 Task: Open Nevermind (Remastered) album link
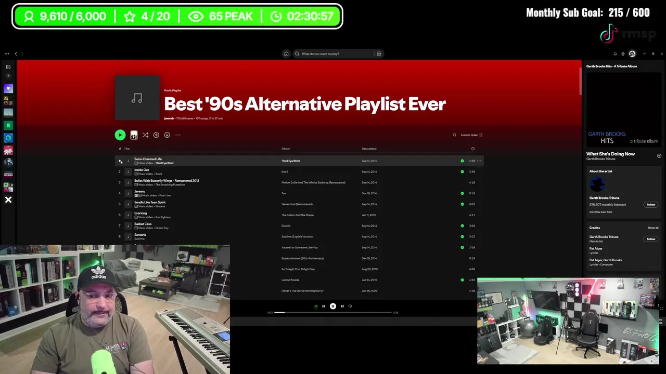point(297,204)
